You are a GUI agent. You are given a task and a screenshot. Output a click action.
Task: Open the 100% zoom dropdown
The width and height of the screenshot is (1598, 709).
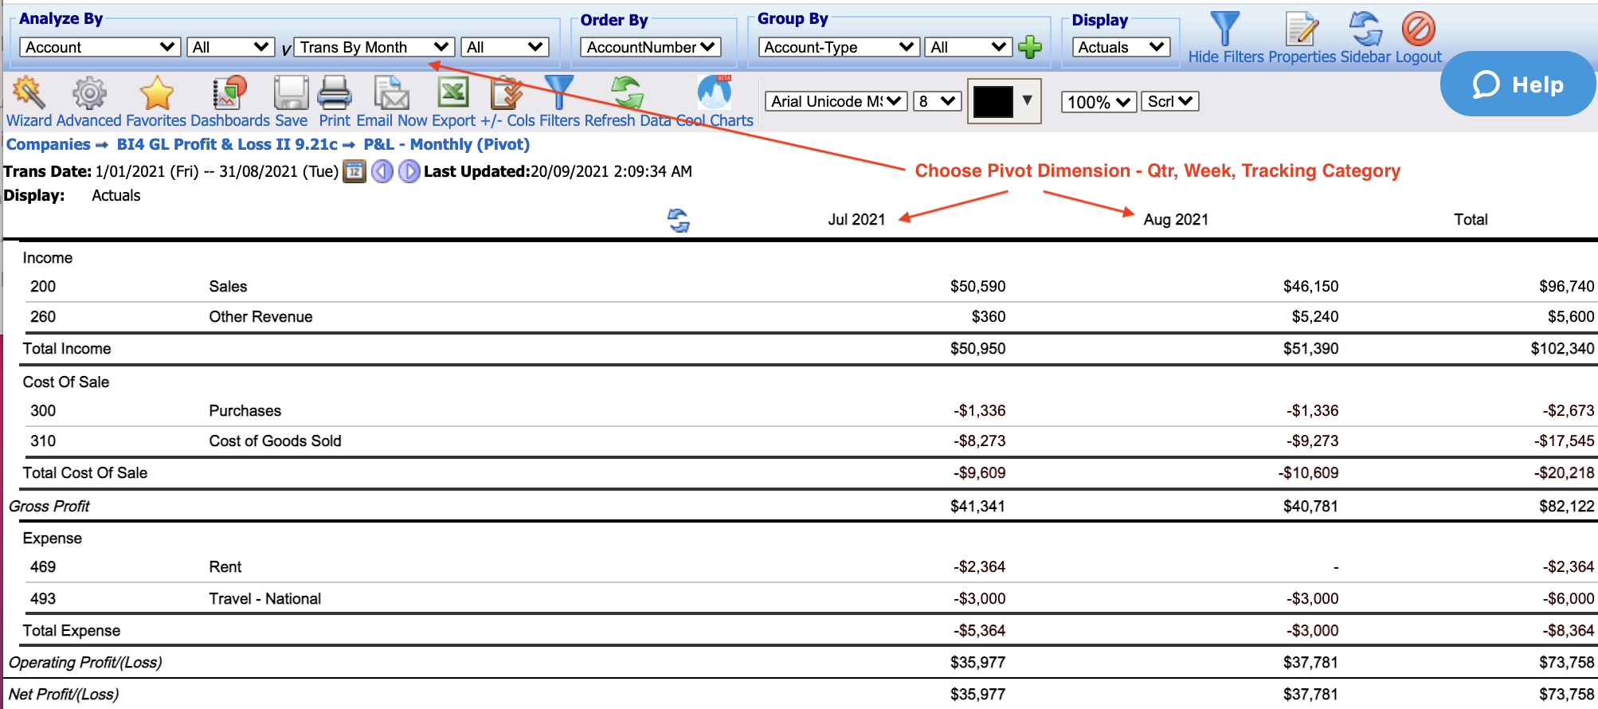pyautogui.click(x=1099, y=101)
